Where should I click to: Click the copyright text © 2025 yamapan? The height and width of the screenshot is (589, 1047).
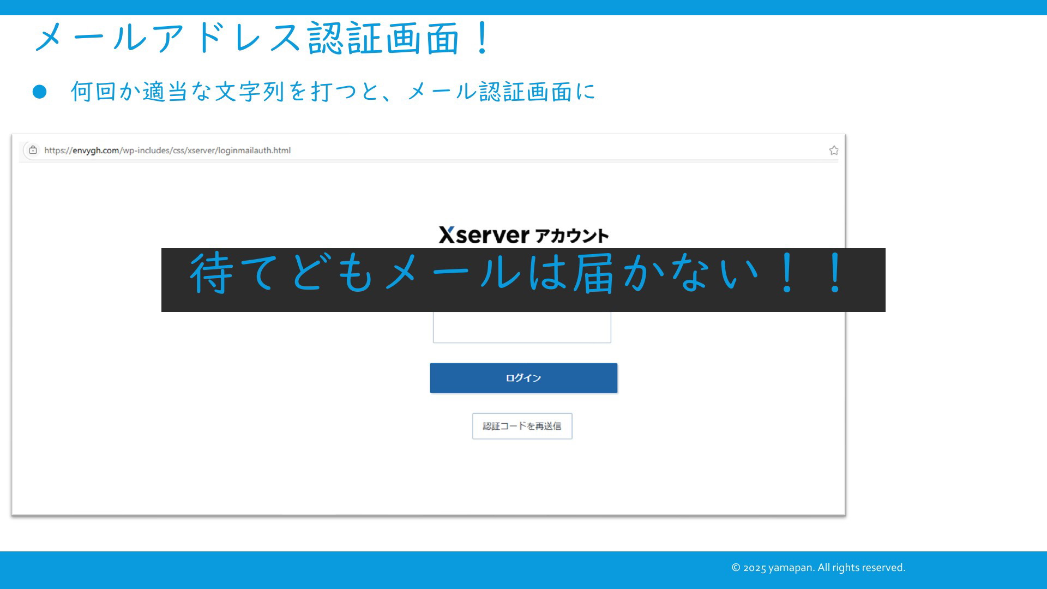coord(773,568)
